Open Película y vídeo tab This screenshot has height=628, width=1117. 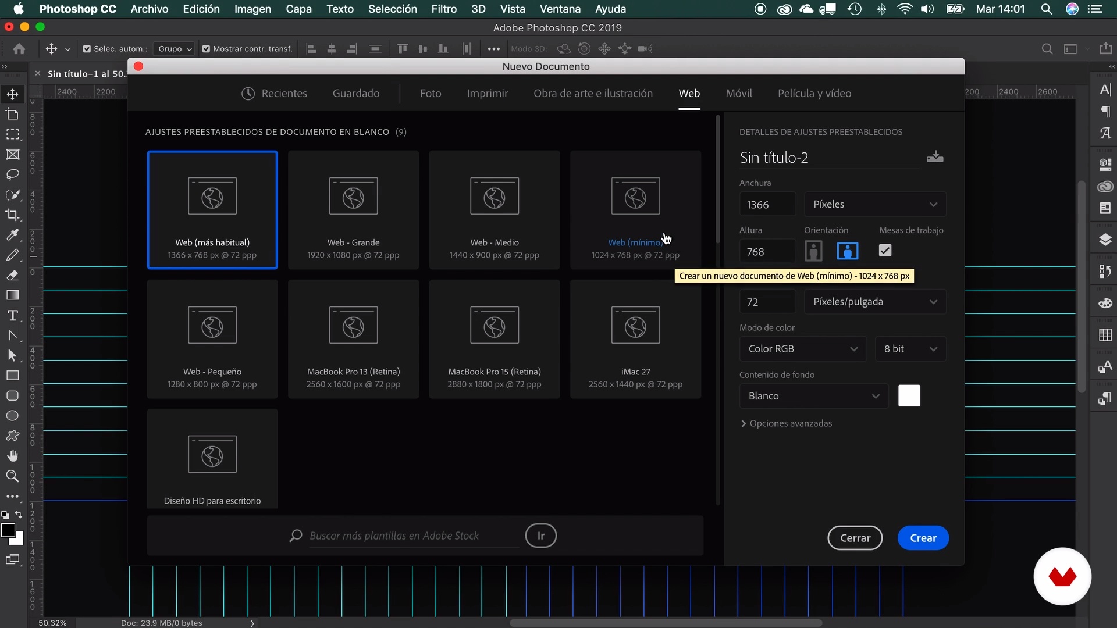point(814,94)
